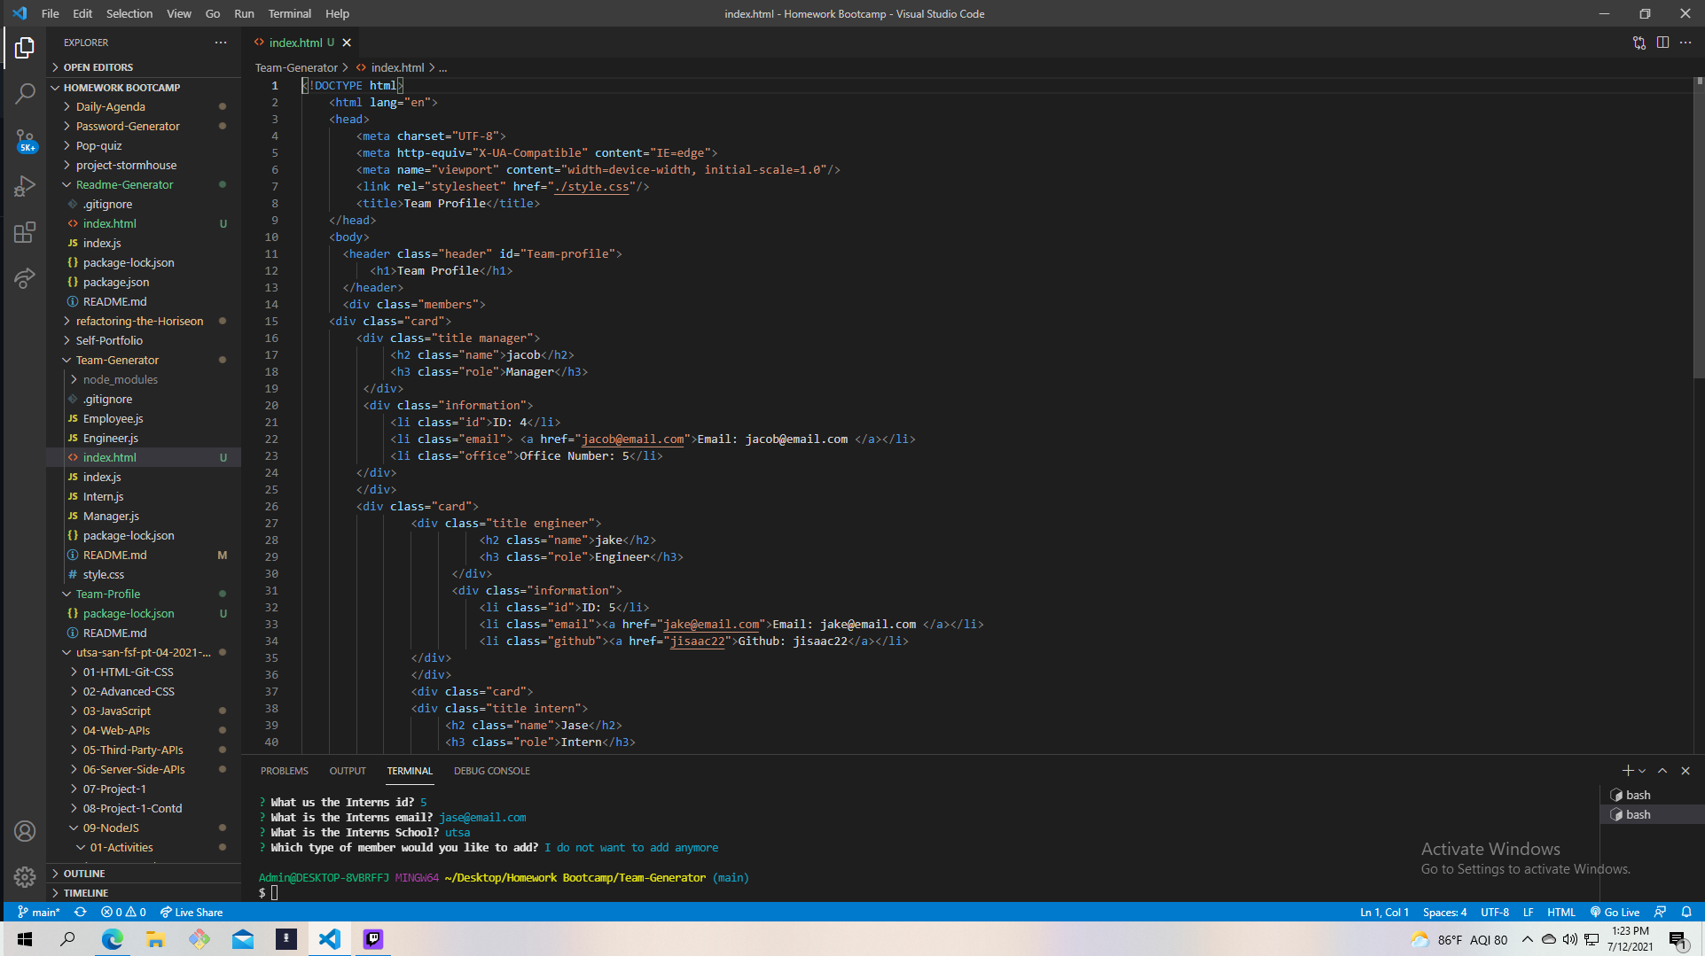
Task: Switch to the DEBUG CONSOLE tab
Action: tap(491, 771)
